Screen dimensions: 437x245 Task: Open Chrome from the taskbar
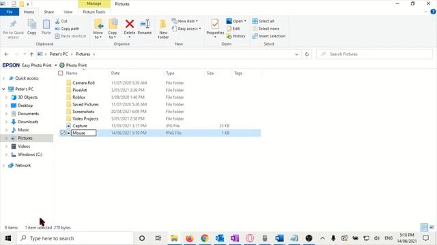(x=205, y=238)
